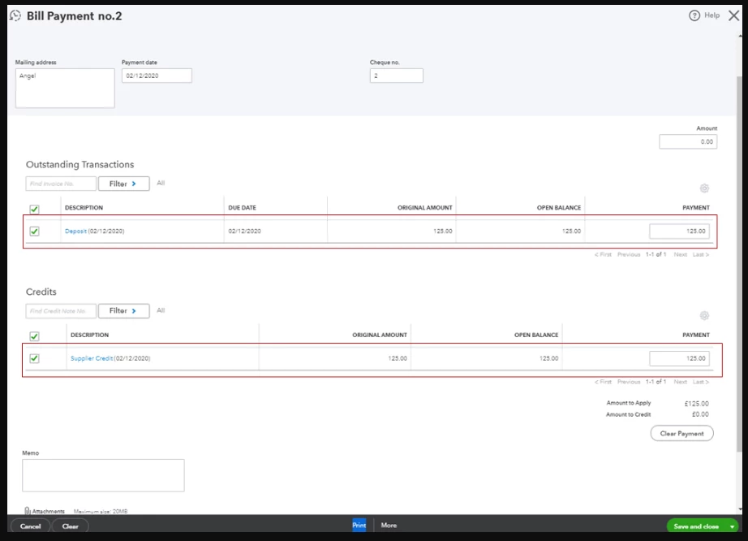The height and width of the screenshot is (541, 748).
Task: Uncheck the Supplier Credit row checkbox
Action: coord(34,358)
